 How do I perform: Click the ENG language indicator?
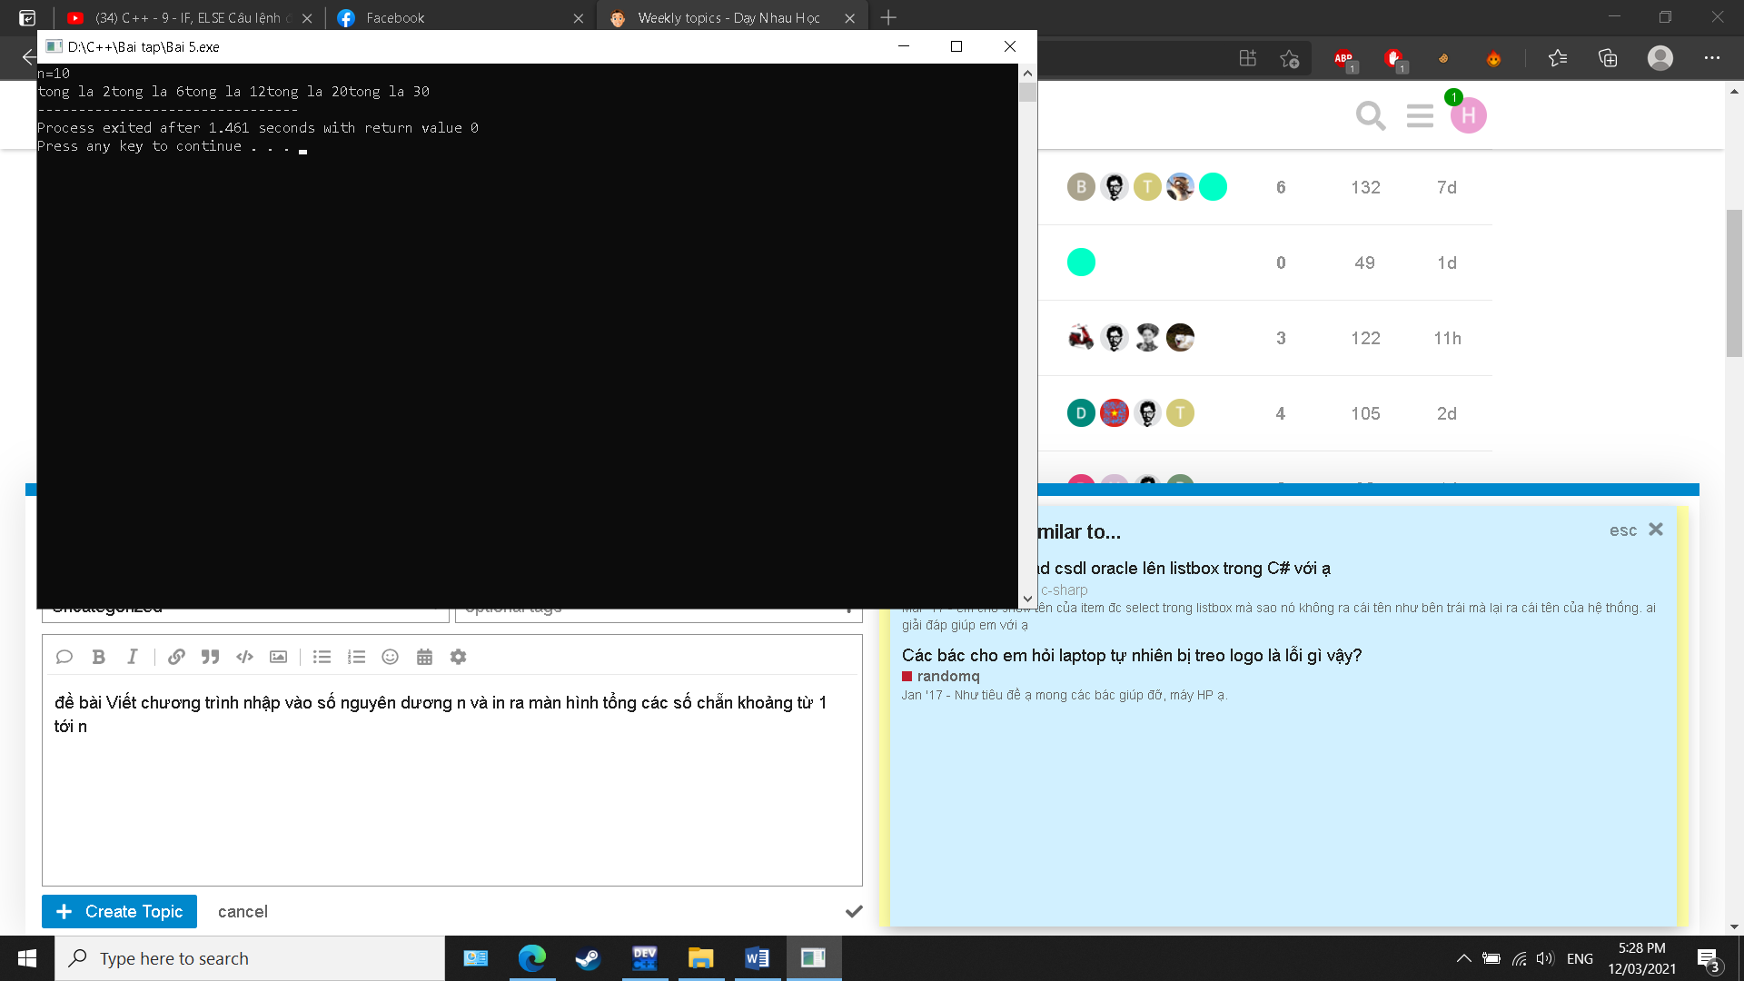[1580, 958]
